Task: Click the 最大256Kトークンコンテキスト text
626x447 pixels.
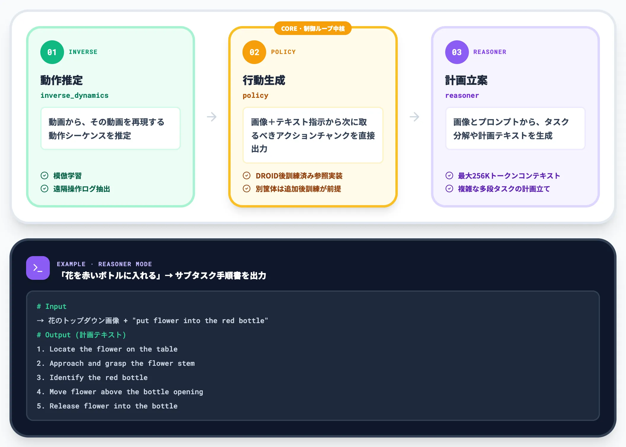Action: (x=509, y=175)
